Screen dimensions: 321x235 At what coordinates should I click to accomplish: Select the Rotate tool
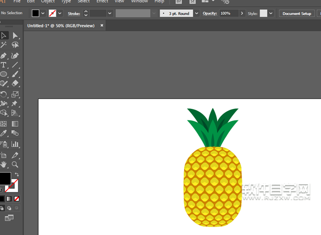[3, 94]
